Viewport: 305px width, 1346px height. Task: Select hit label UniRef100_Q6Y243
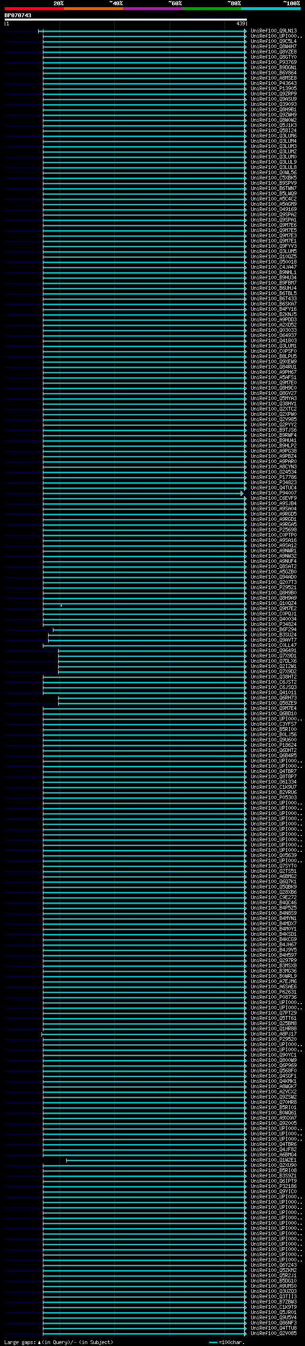274,1265
